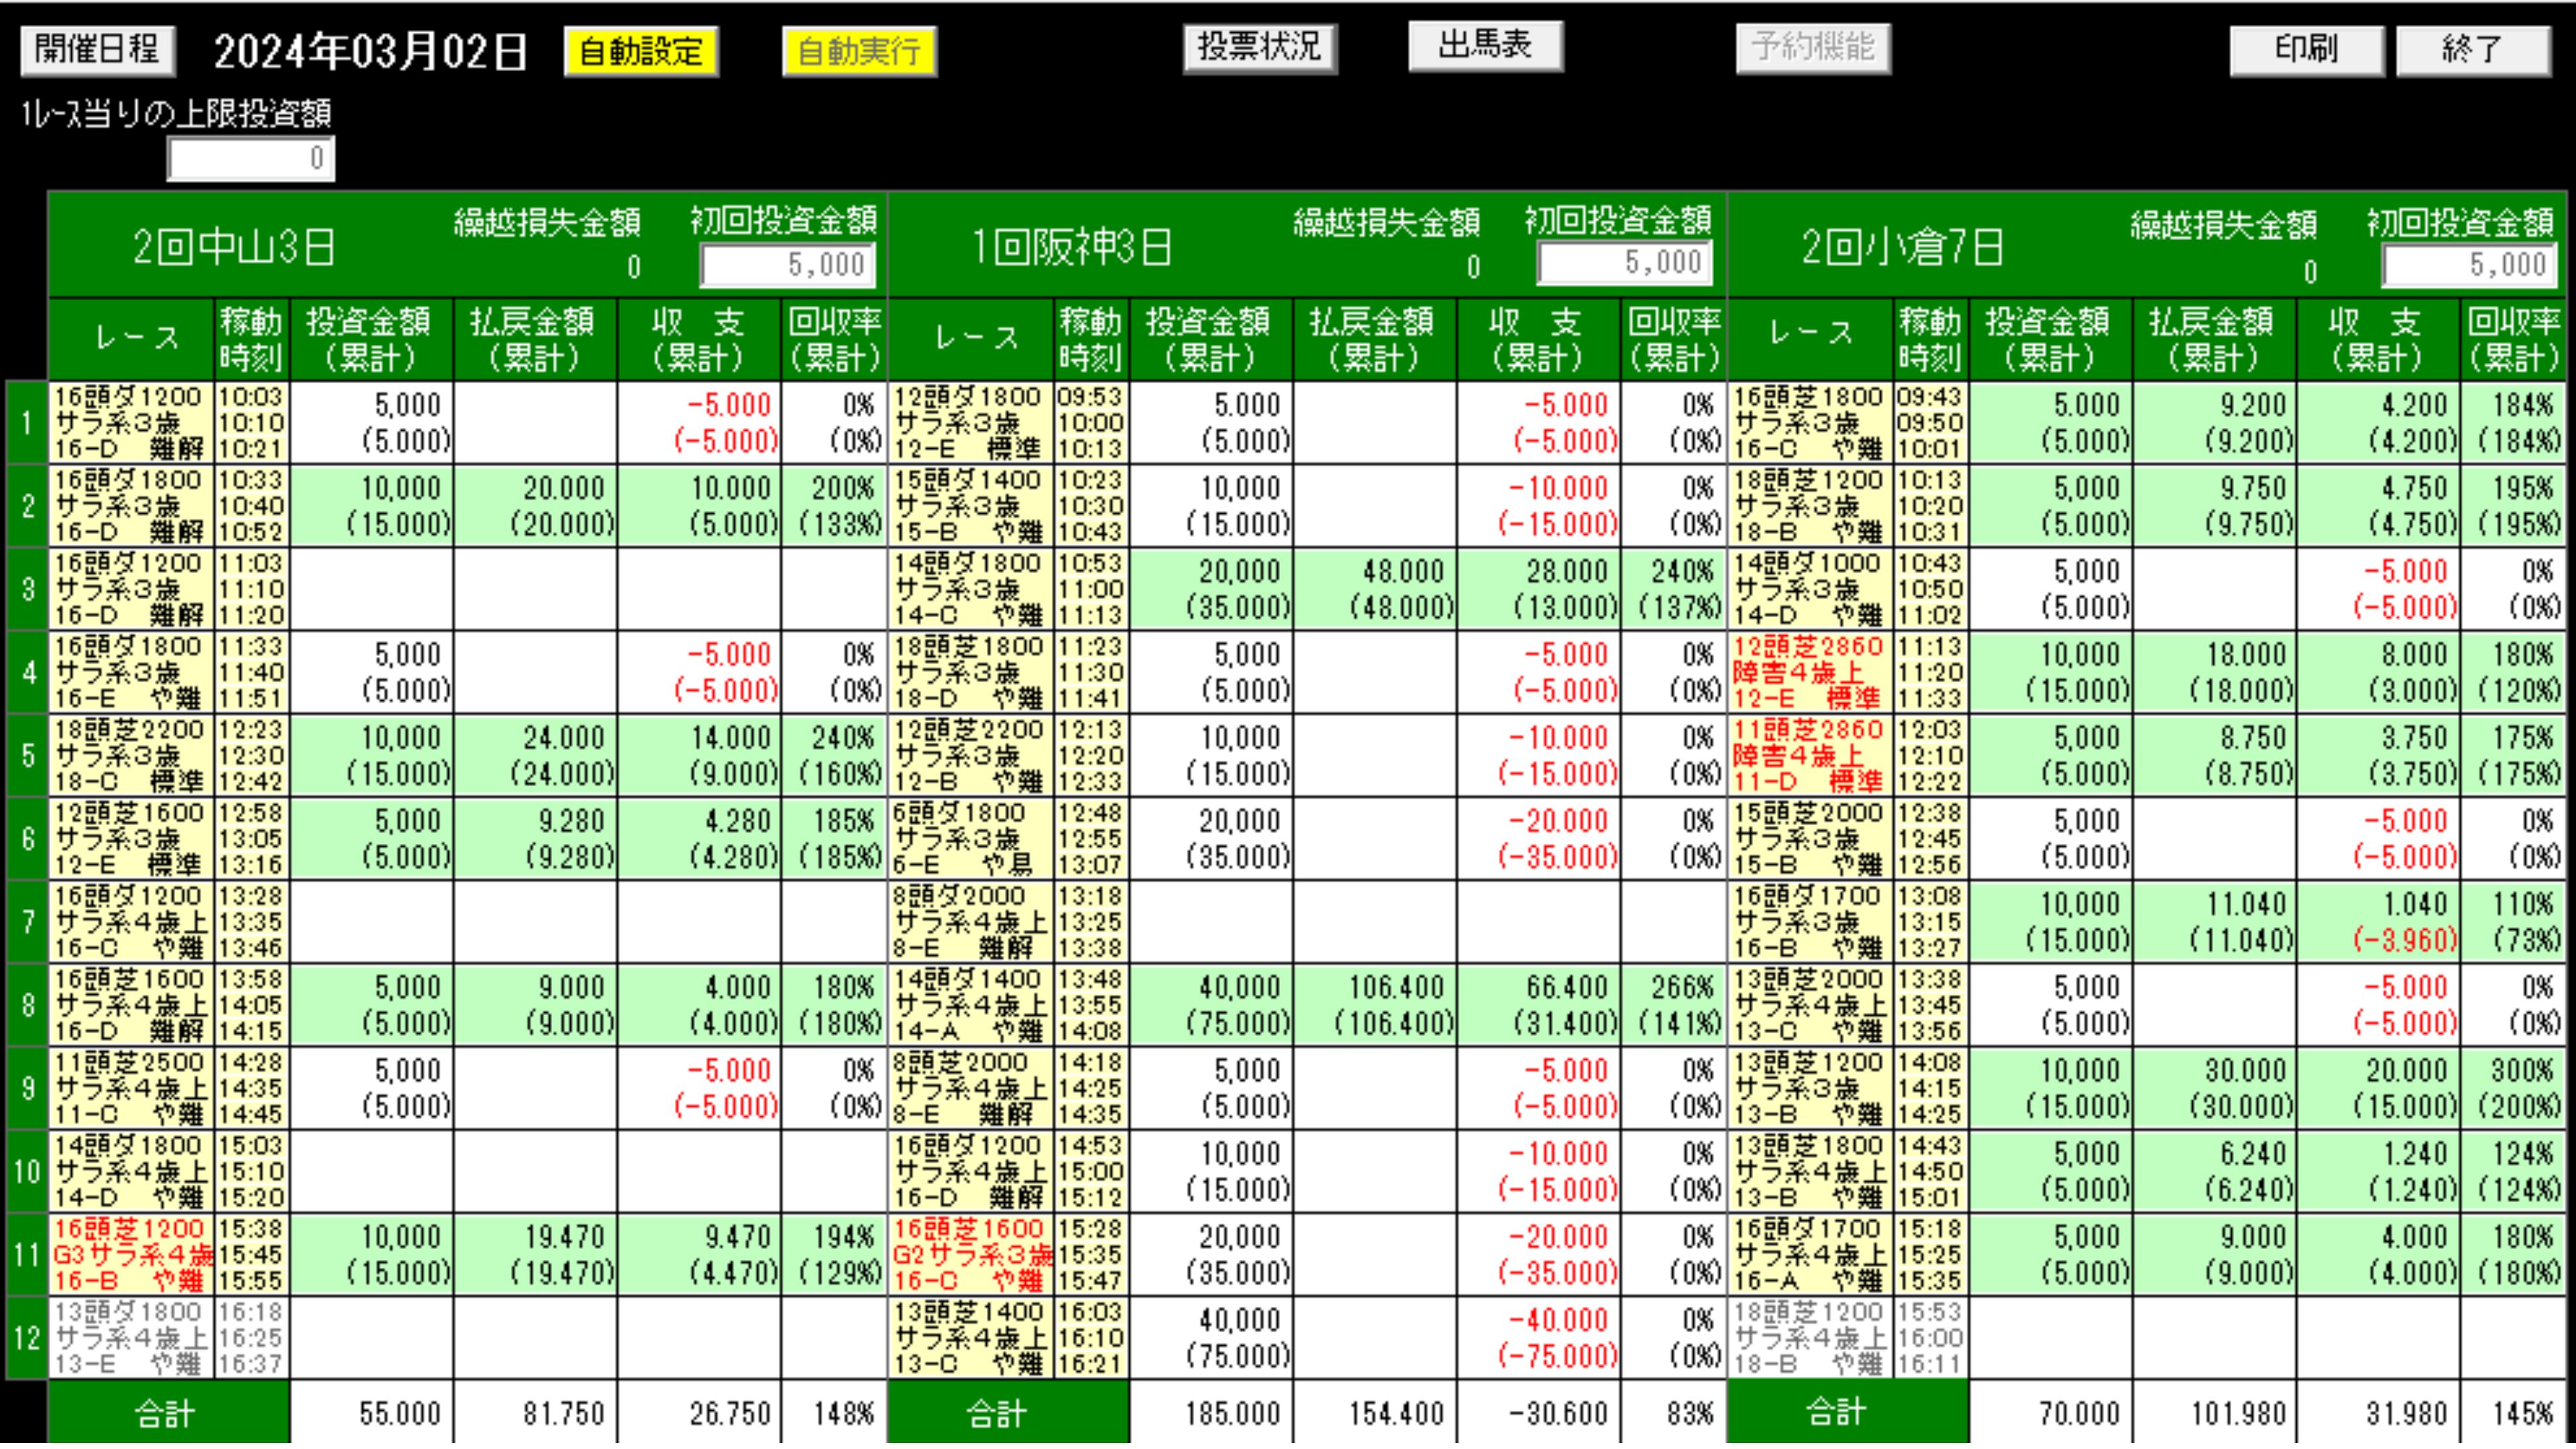Select race row number 1

[27, 423]
